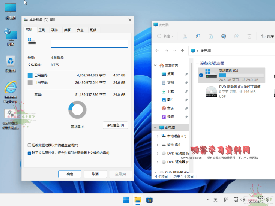Viewport: 275px width, 206px height.
Task: Click the drive C: usage donut chart
Action: point(77,110)
